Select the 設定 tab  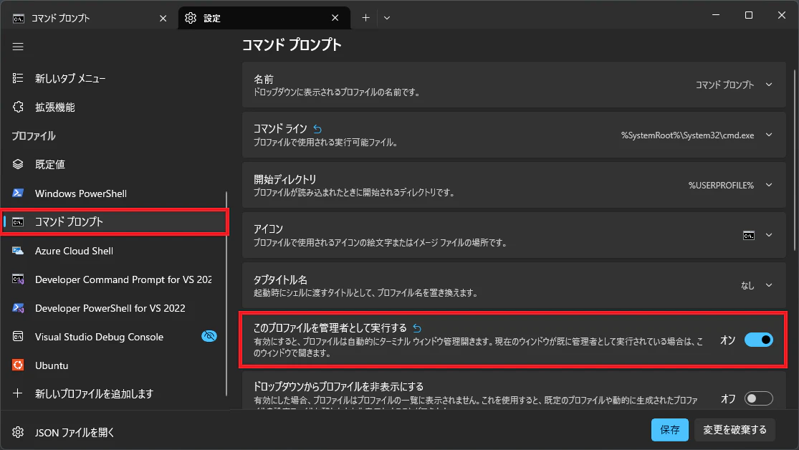[264, 19]
